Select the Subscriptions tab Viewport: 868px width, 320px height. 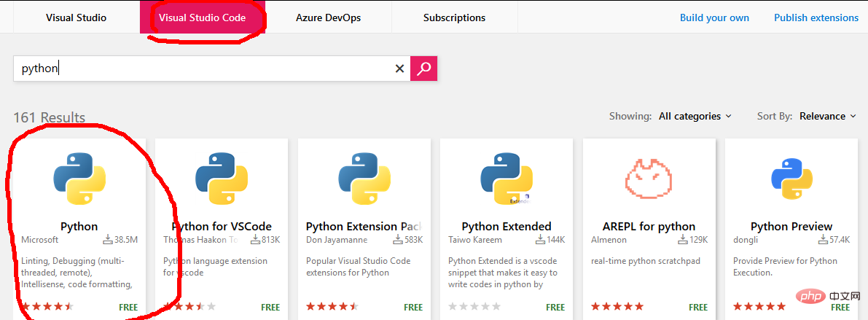(455, 17)
